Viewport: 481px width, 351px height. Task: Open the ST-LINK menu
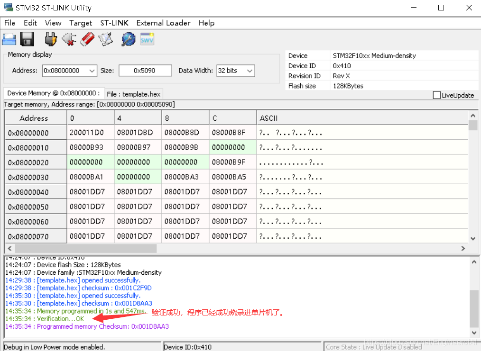click(114, 23)
